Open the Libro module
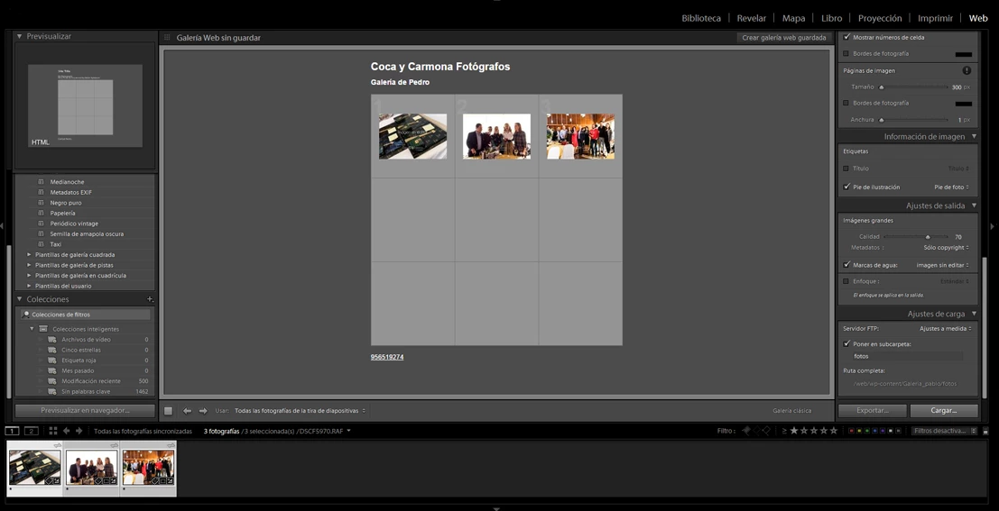999x511 pixels. point(831,18)
